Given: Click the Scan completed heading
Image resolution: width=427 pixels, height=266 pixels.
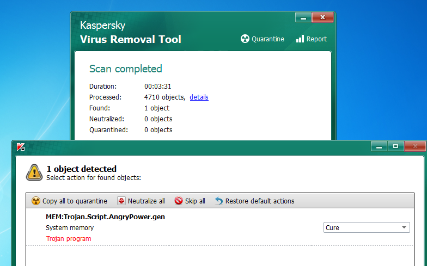Looking at the screenshot, I should tap(125, 69).
